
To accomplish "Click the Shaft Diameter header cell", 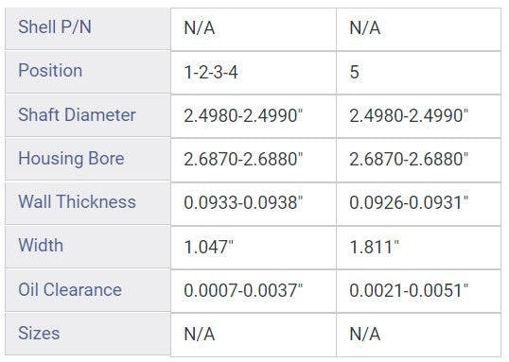I will tap(88, 115).
